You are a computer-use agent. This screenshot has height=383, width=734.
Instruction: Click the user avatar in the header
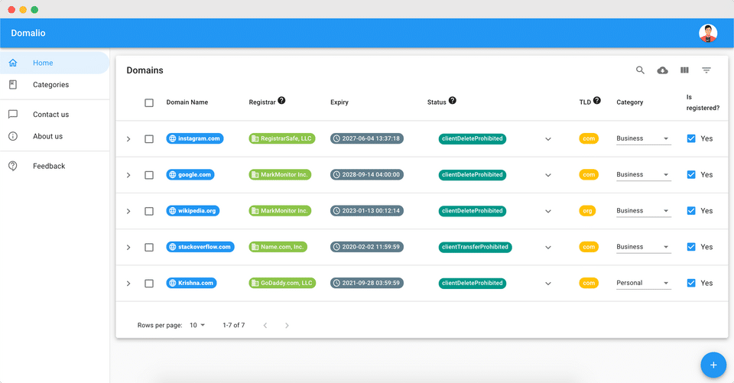point(708,33)
